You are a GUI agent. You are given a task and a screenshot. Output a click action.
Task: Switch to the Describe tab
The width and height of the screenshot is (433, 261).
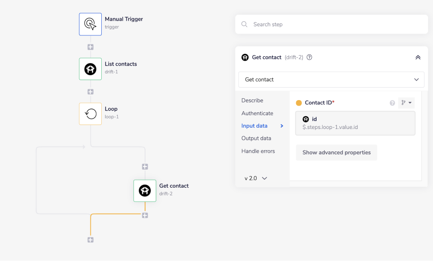tap(252, 101)
